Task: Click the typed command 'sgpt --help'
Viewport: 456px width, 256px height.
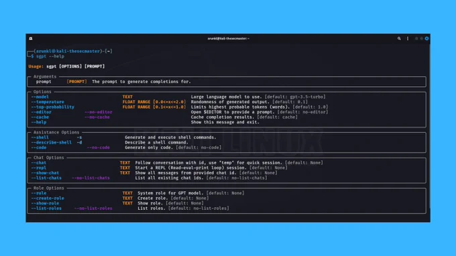Action: coord(50,56)
